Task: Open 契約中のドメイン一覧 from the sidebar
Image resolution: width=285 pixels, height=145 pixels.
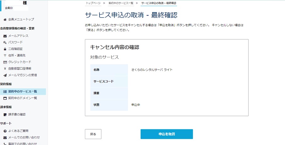Action: [x=23, y=98]
